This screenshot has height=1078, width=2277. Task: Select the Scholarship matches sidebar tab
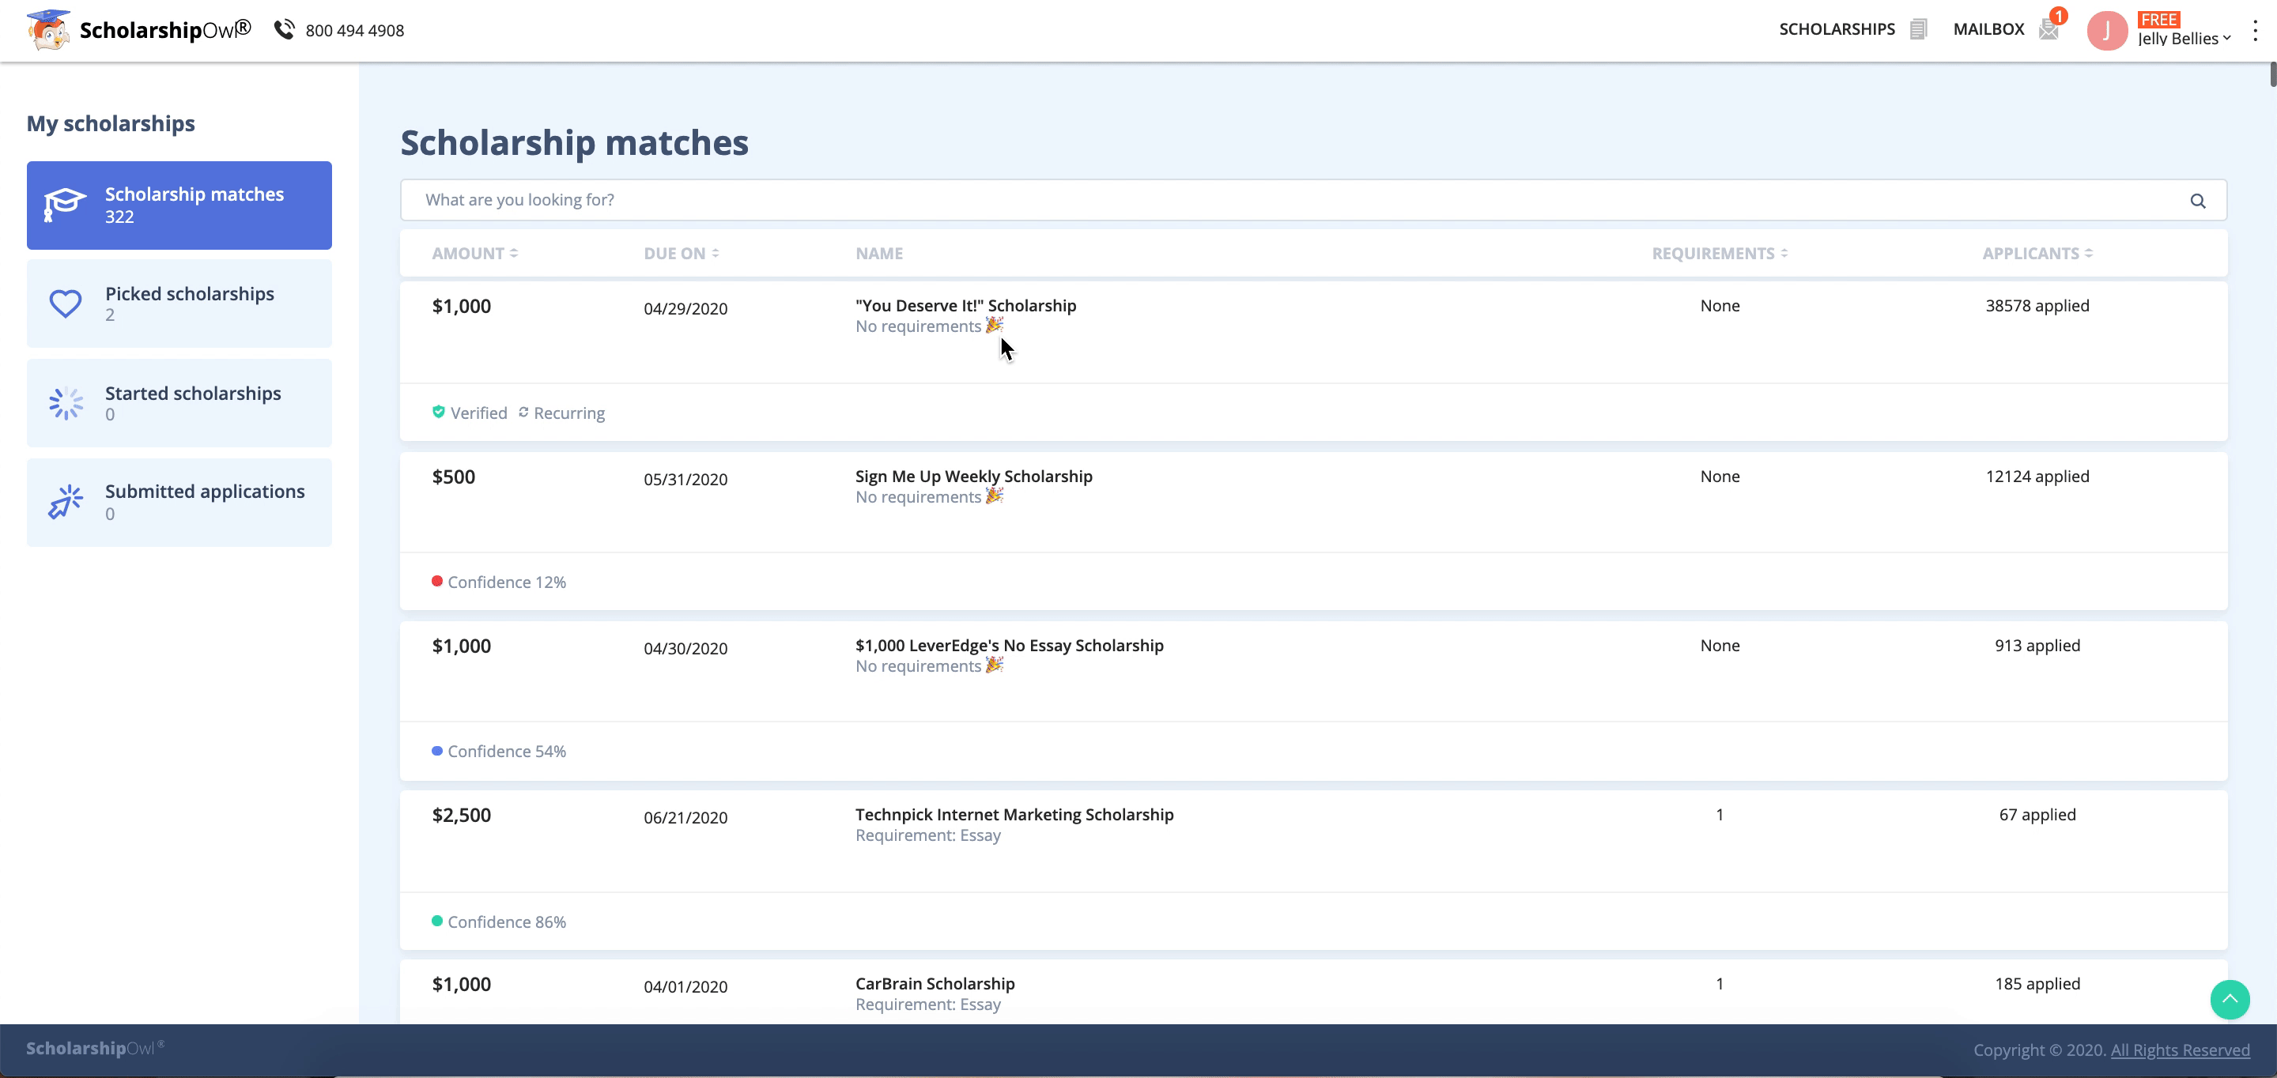pos(179,205)
